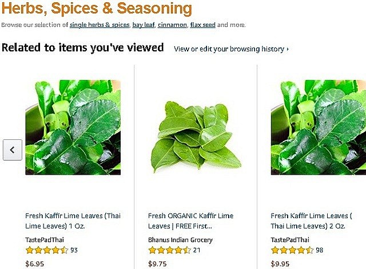Click star rating of Bhanus ORGANIC Kaffir leaves
The width and height of the screenshot is (366, 269).
click(x=169, y=250)
